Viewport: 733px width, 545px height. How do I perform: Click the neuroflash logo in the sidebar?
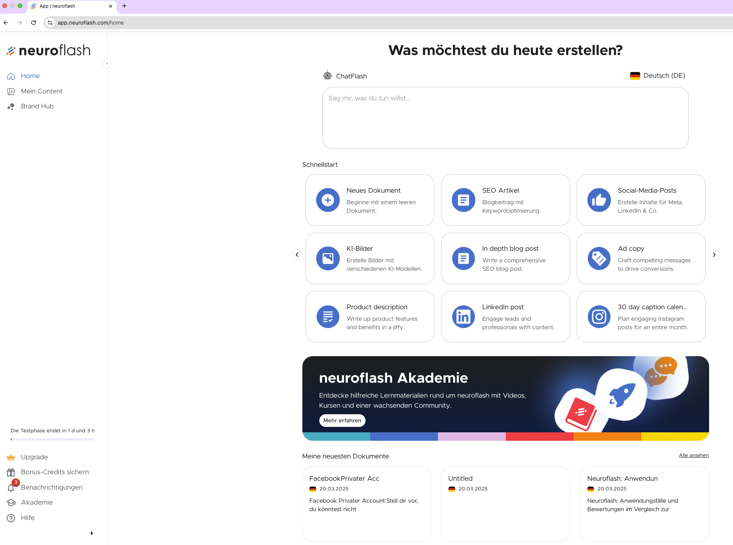point(49,50)
